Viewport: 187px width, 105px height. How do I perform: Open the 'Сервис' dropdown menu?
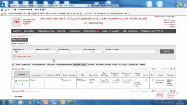click(37, 10)
